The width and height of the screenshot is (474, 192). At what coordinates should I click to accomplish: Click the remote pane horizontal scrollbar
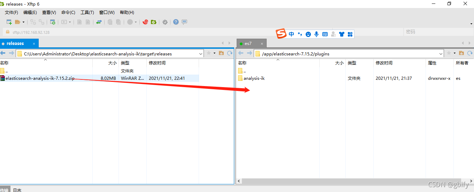pos(355,181)
